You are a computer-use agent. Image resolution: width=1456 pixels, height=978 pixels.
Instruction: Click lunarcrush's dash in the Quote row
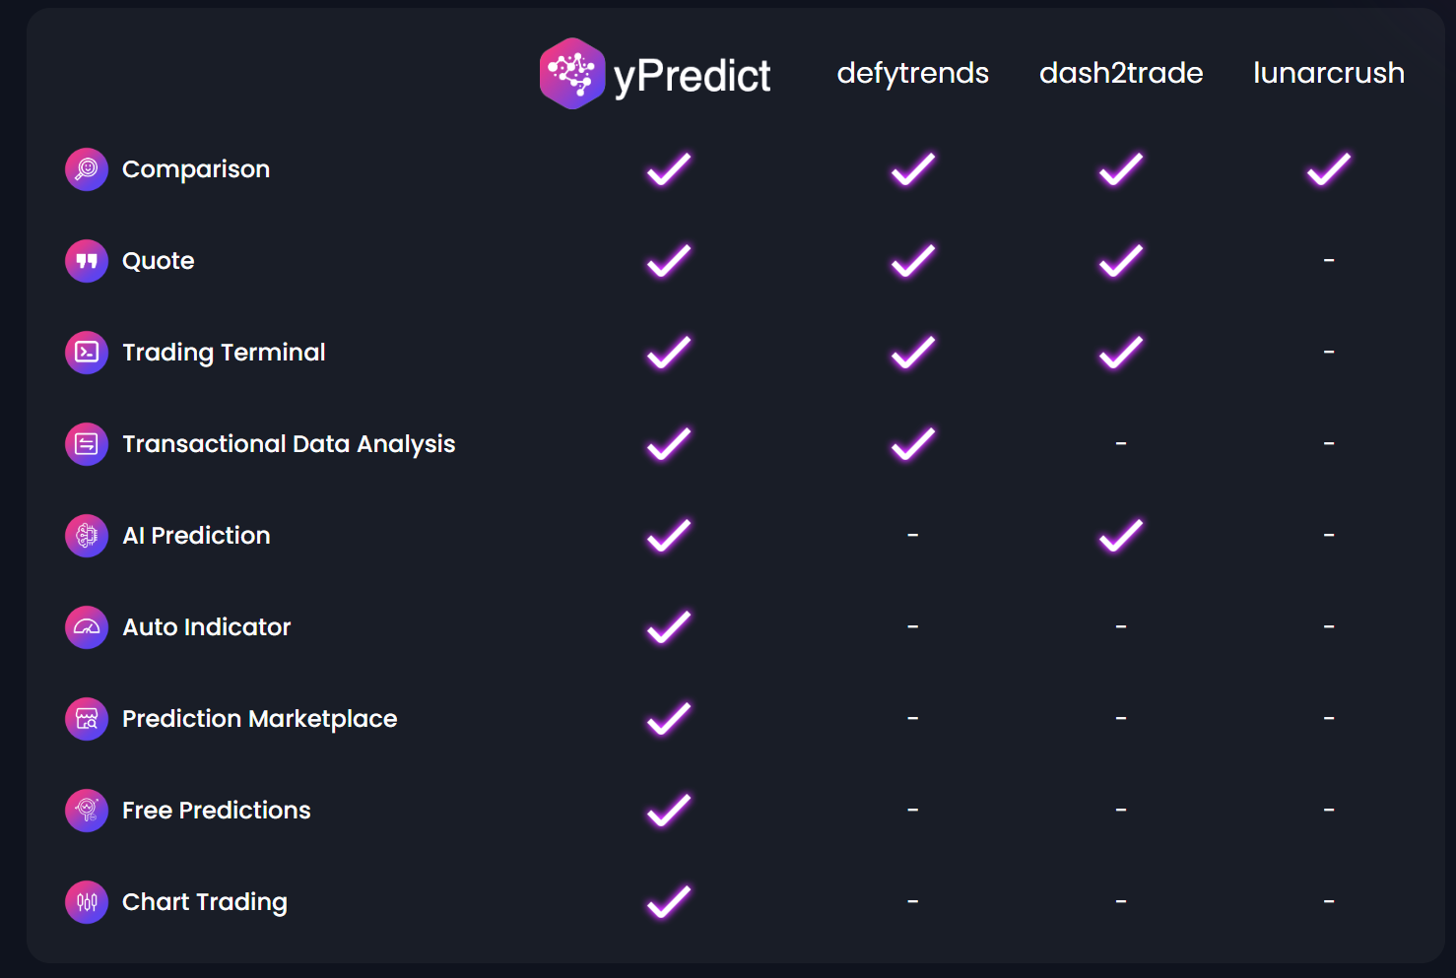pyautogui.click(x=1329, y=261)
